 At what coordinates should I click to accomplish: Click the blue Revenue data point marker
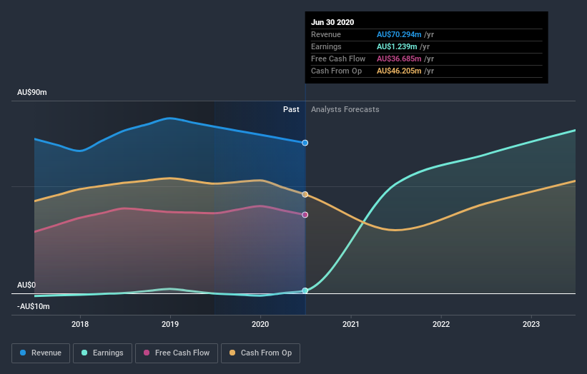[305, 143]
